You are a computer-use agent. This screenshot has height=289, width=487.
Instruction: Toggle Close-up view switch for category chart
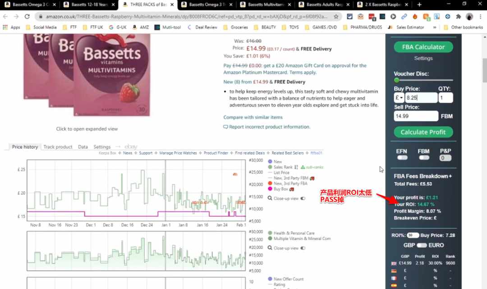click(303, 248)
